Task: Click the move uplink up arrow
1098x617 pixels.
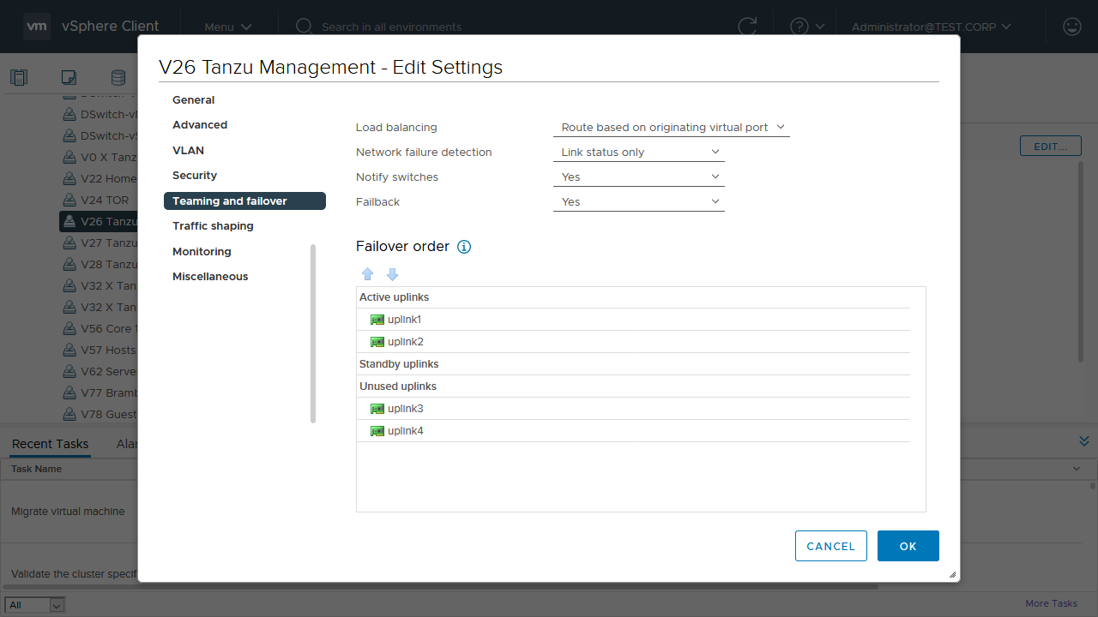Action: pyautogui.click(x=368, y=274)
